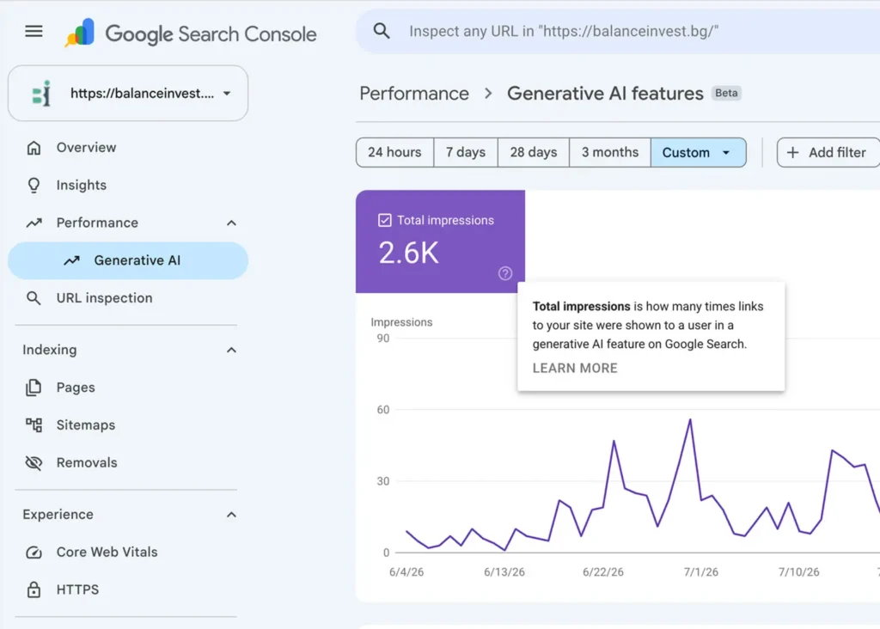Open the HTTPS report

tap(128, 589)
